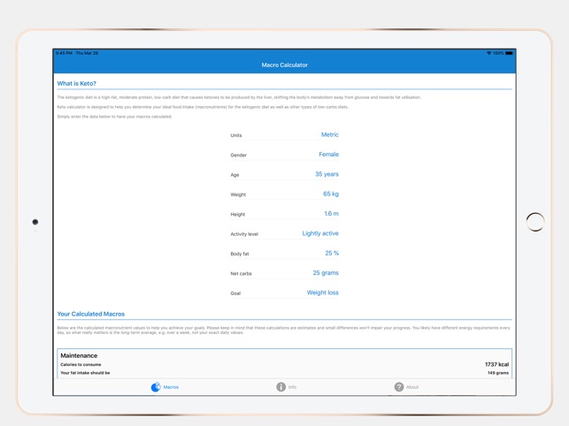Screen dimensions: 569x426
Task: Click the Your Calculated Macros heading
Action: pyautogui.click(x=91, y=314)
